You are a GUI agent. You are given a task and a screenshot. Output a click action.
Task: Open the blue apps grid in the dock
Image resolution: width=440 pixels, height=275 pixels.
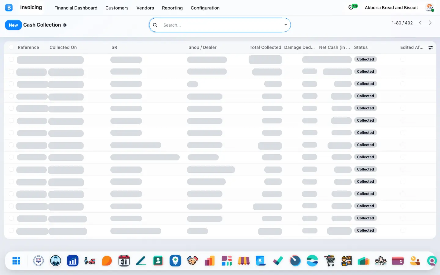[x=16, y=261]
